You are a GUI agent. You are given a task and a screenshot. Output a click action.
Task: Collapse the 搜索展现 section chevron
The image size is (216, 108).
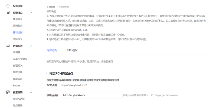[x=31, y=92]
